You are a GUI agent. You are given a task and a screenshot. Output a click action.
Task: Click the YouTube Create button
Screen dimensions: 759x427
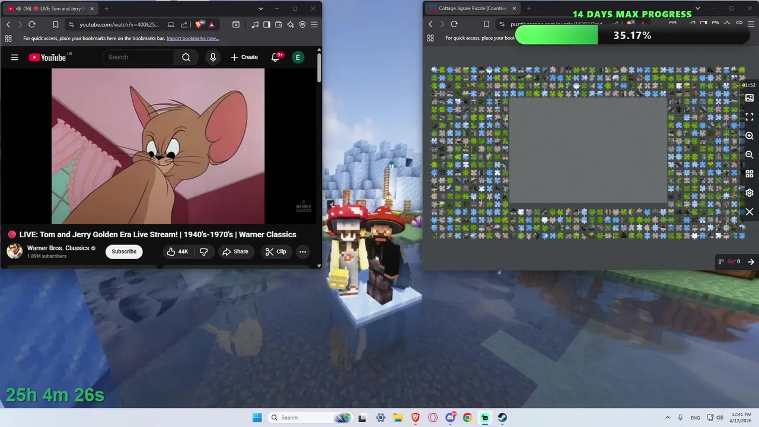pos(244,58)
